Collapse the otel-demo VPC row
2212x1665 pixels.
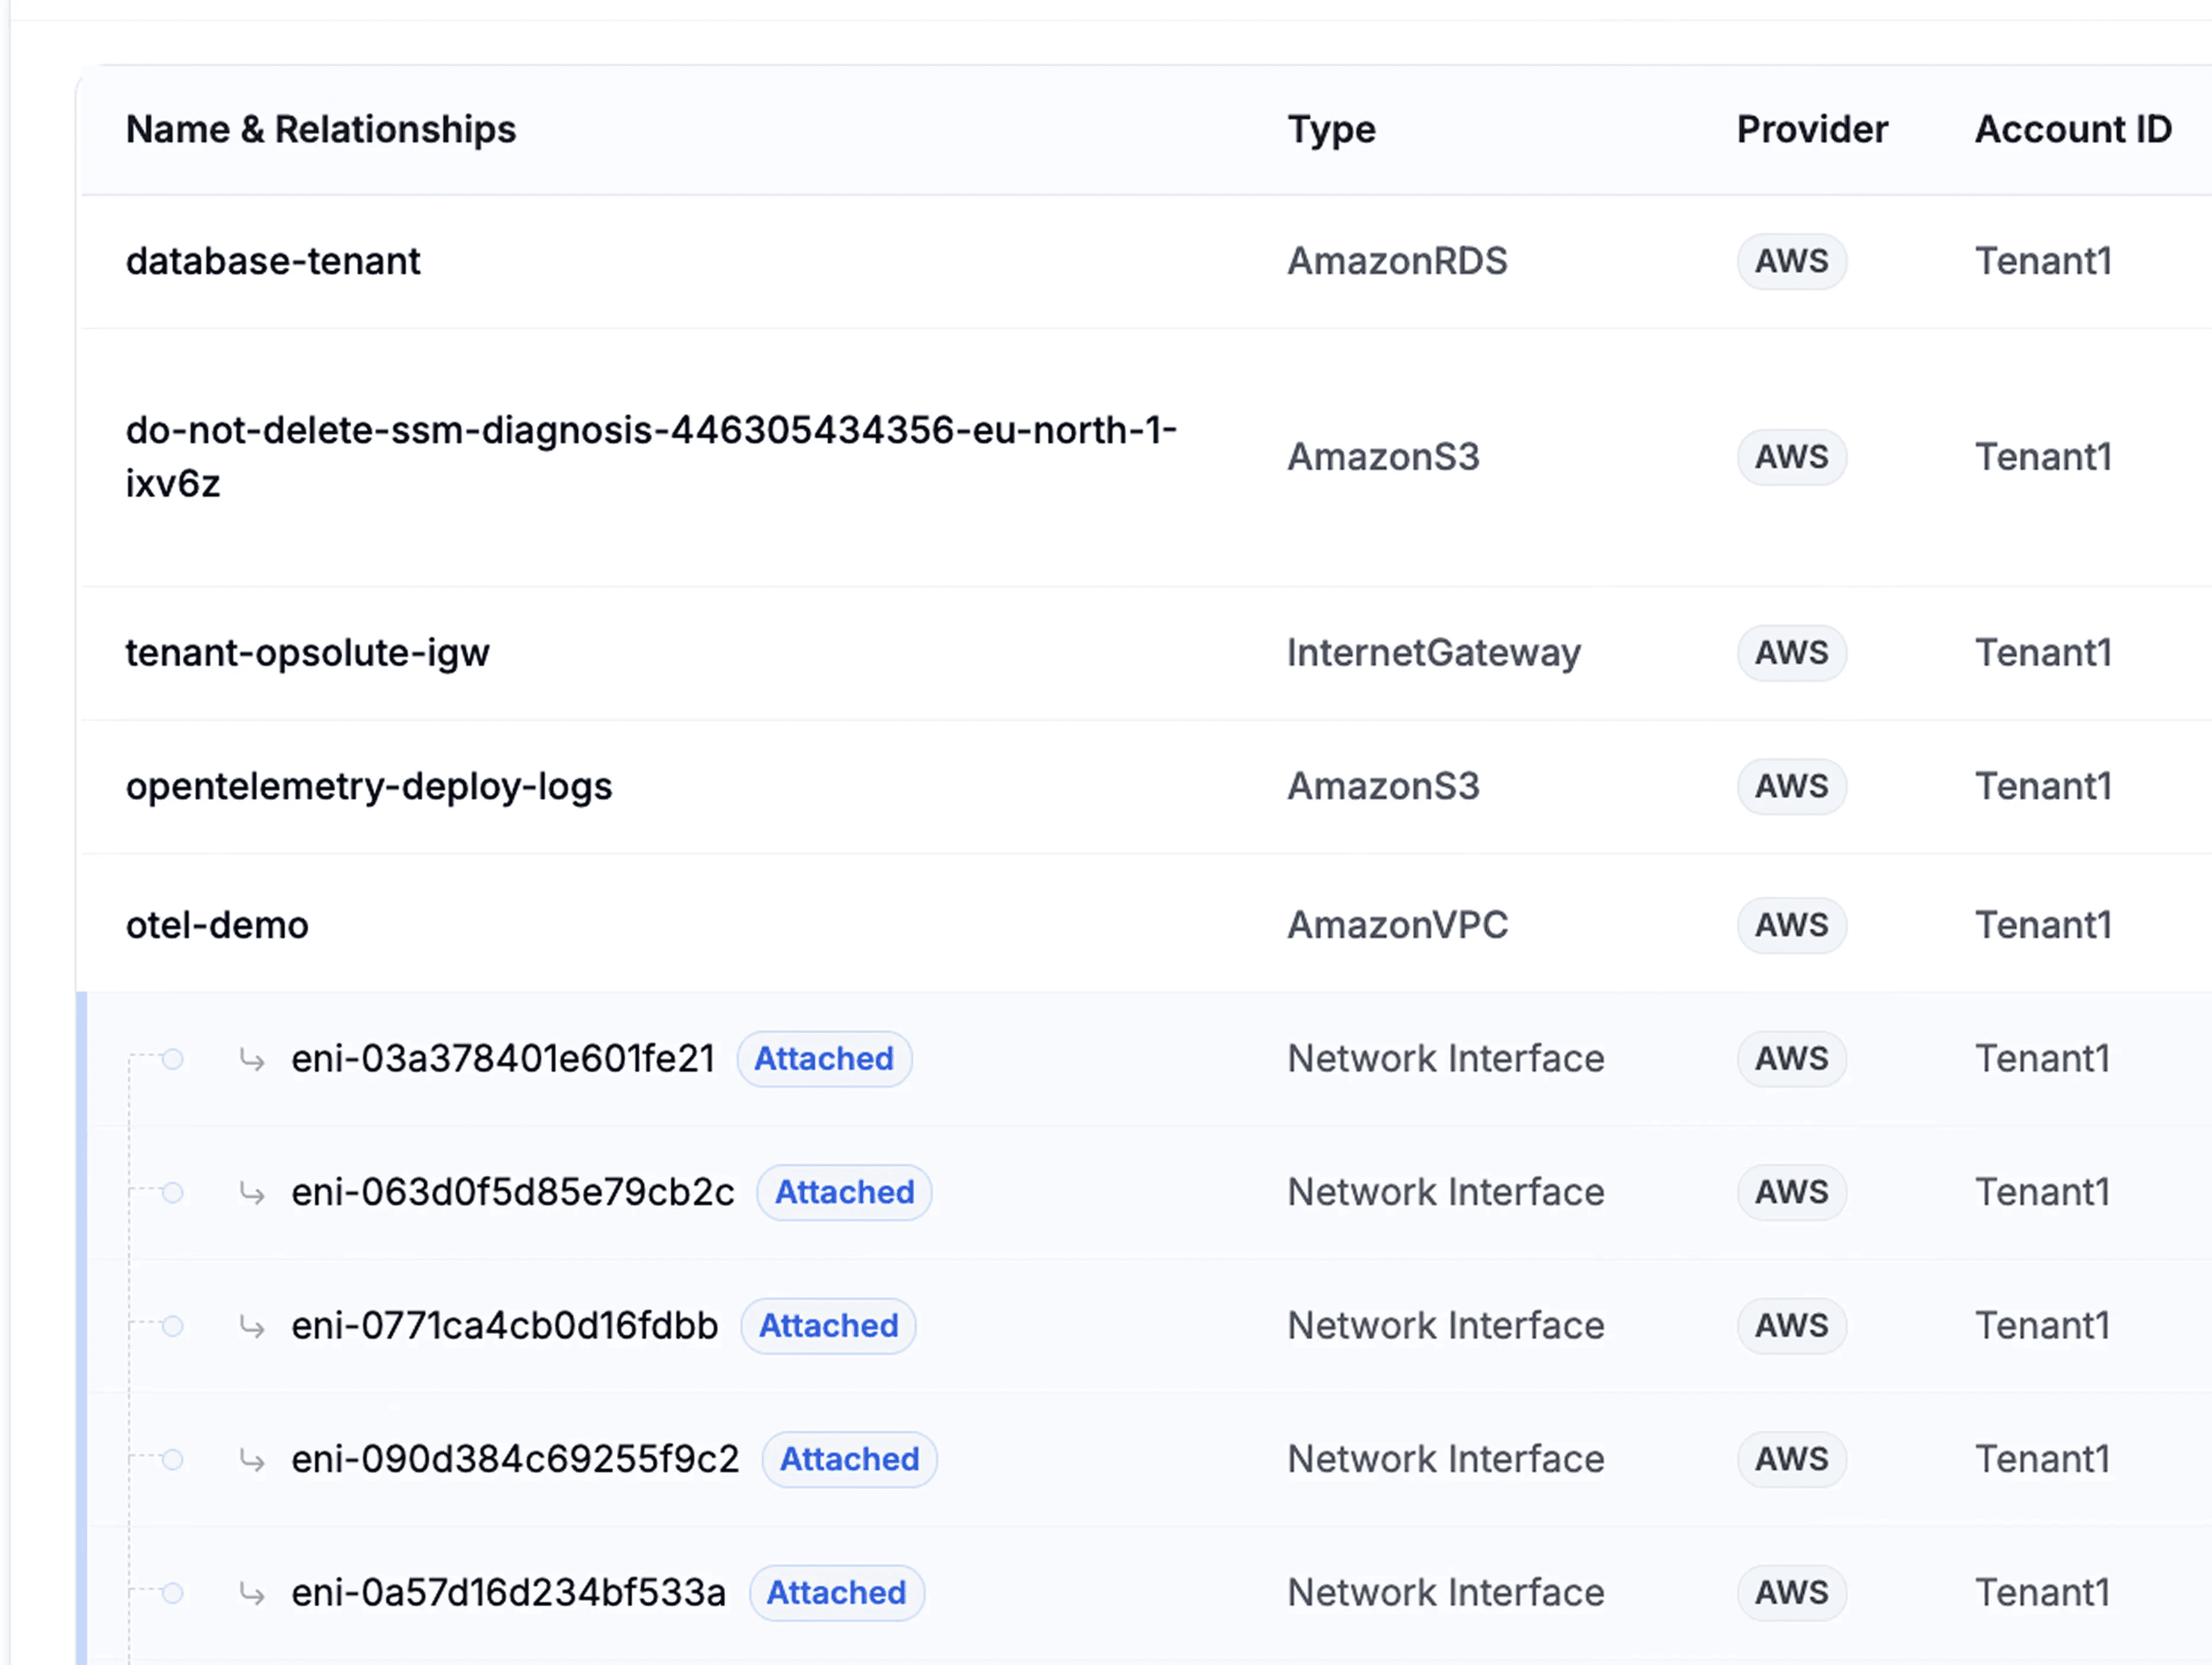pyautogui.click(x=217, y=925)
